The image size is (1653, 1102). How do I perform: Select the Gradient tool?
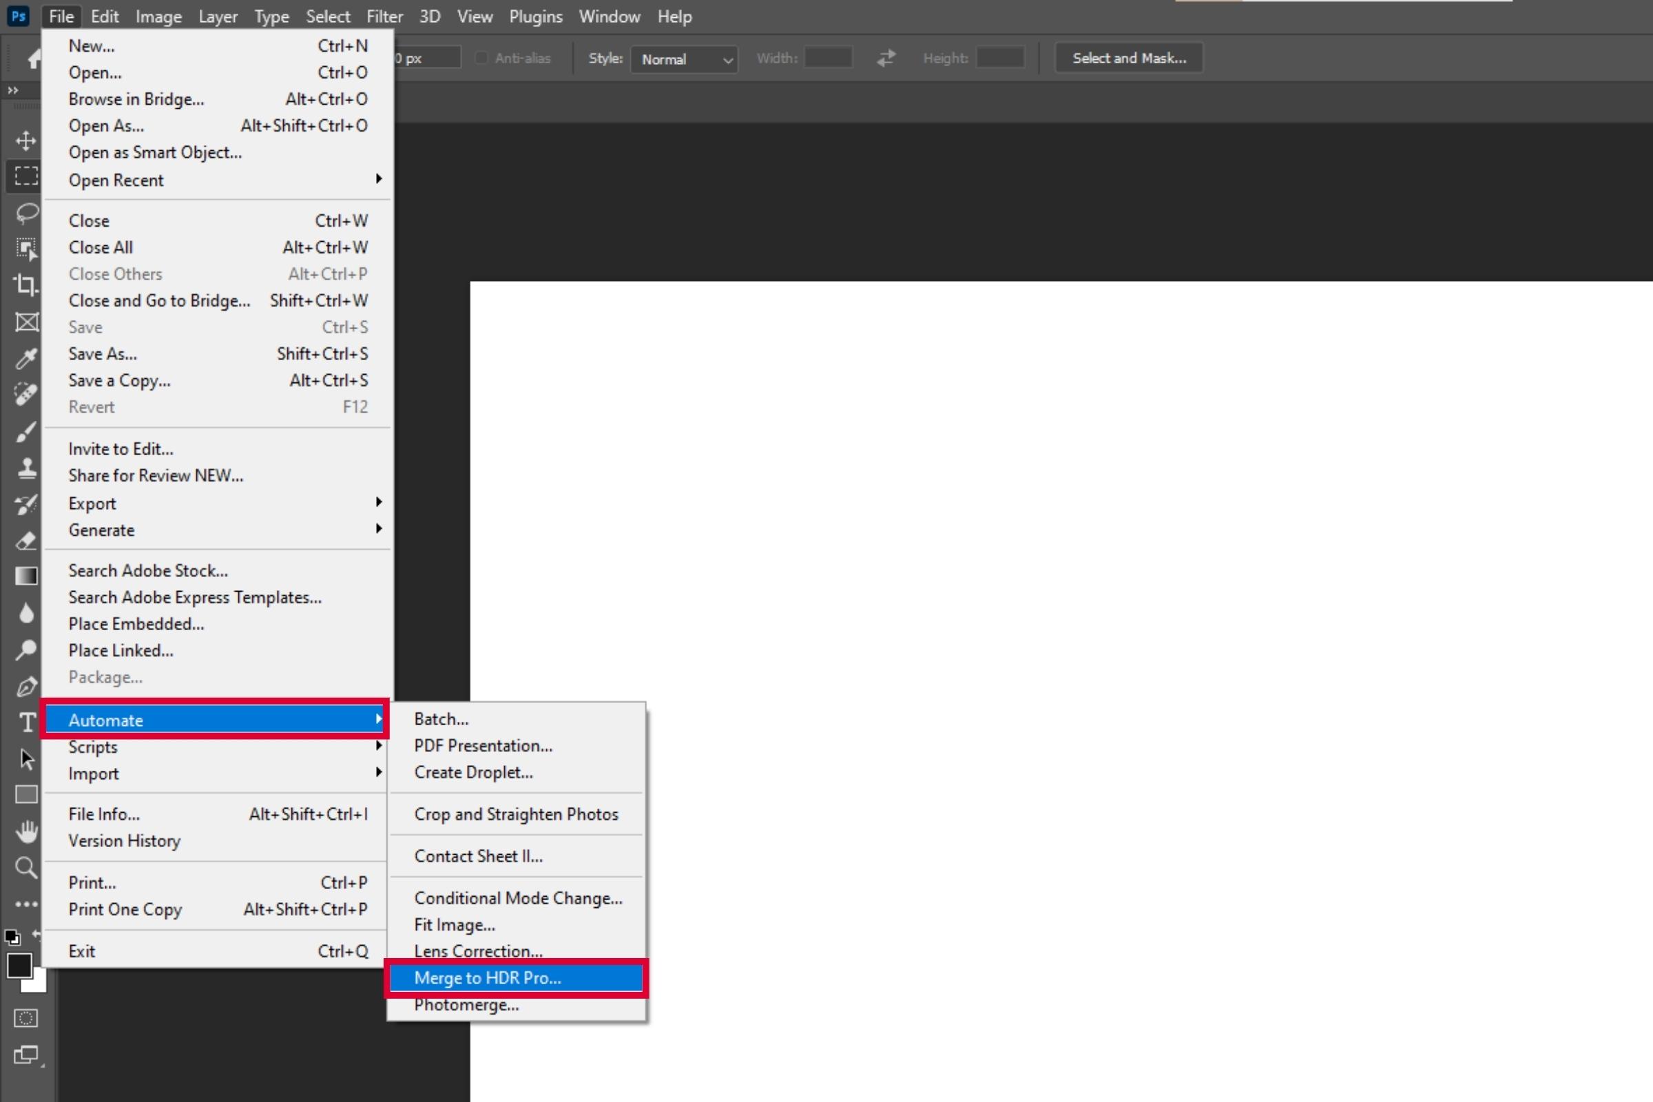(26, 576)
